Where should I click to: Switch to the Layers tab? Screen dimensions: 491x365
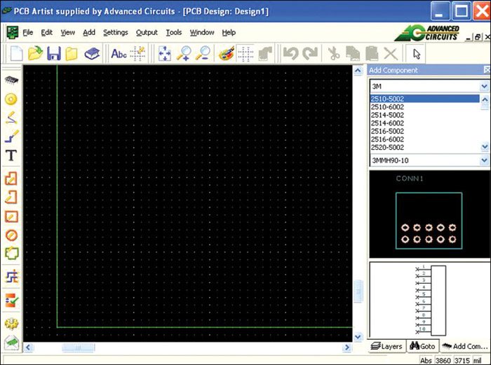coord(386,346)
